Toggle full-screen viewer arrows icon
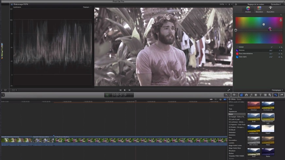Image resolution: width=285 pixels, height=160 pixels. 229,90
